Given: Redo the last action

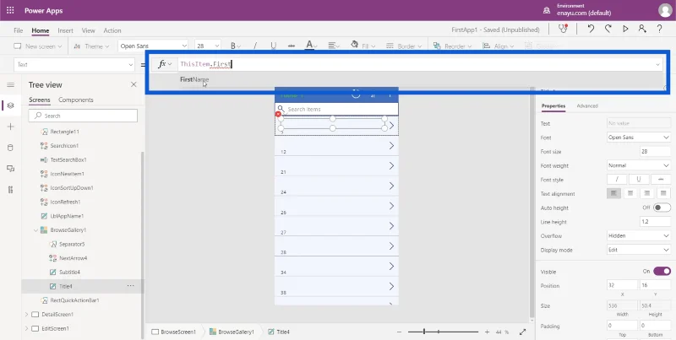Looking at the screenshot, I should [x=608, y=29].
